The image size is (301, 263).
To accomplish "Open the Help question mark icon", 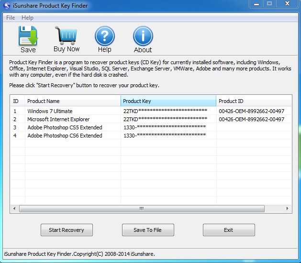I will point(105,36).
